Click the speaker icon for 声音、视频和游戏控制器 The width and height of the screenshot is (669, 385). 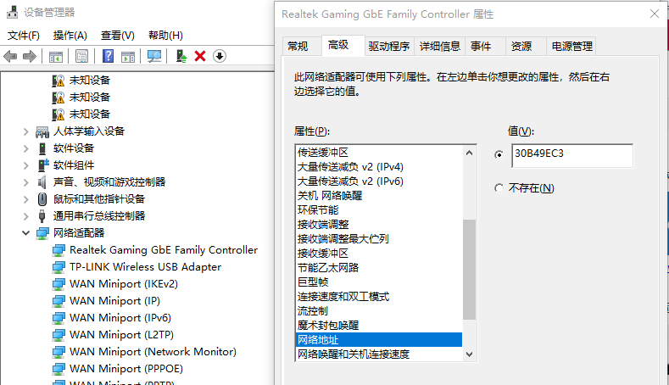pos(42,182)
